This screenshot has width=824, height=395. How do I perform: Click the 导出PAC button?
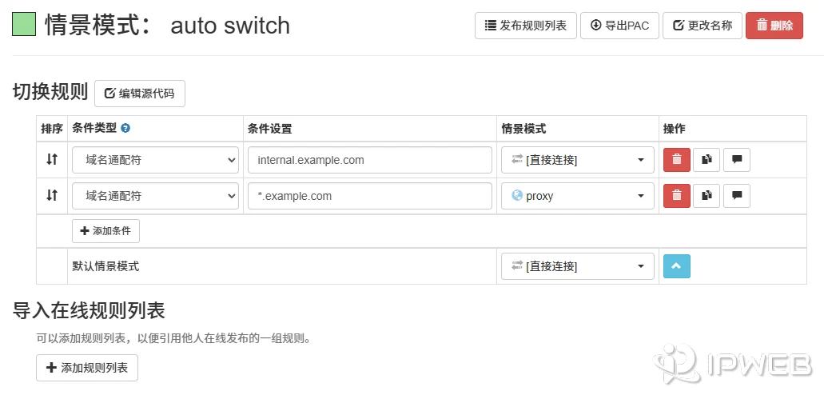coord(619,26)
